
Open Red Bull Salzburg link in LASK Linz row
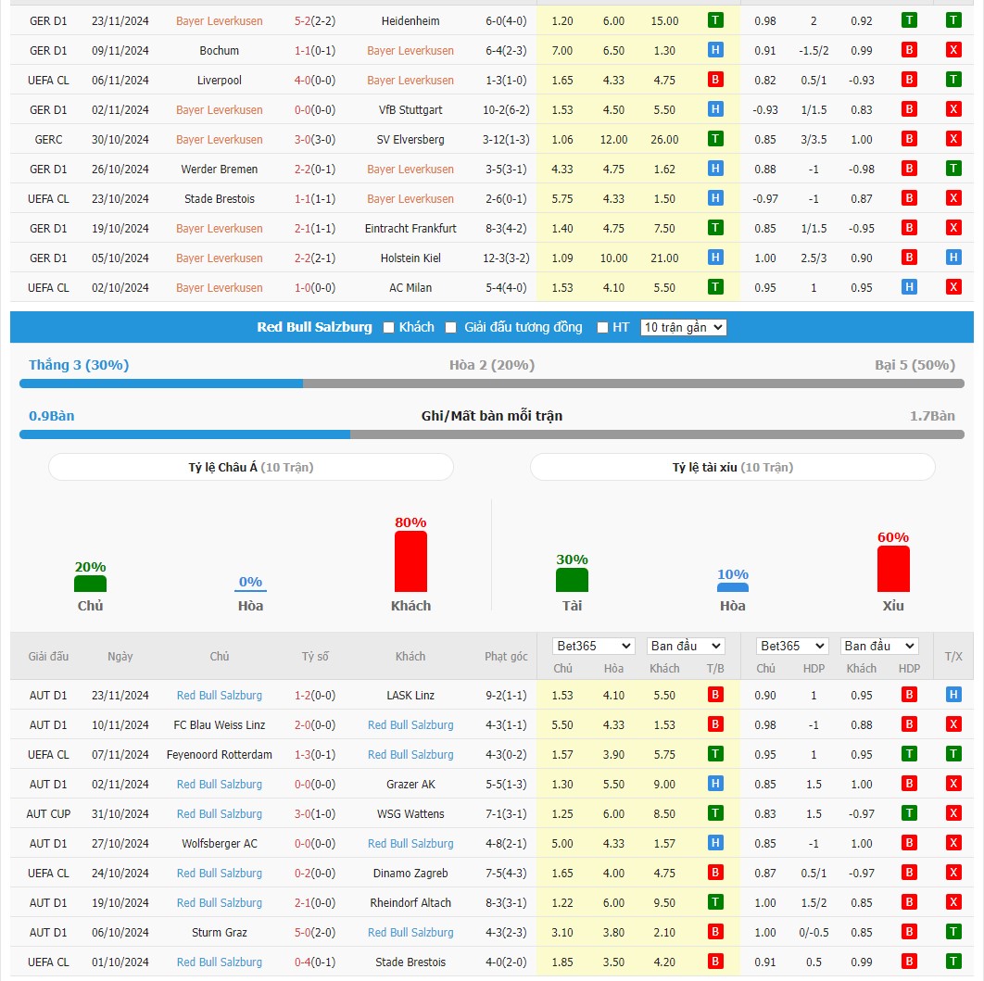[219, 695]
